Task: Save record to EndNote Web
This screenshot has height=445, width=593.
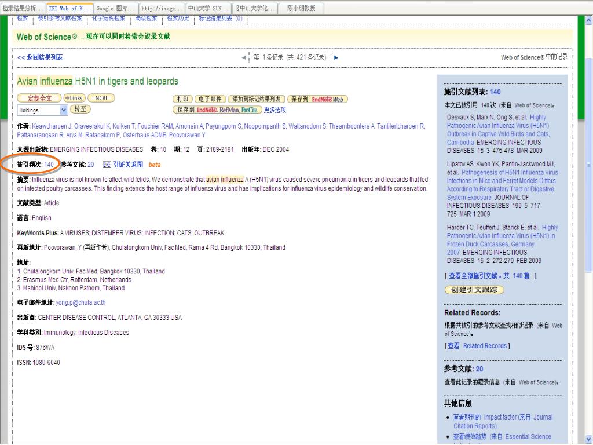Action: 317,99
